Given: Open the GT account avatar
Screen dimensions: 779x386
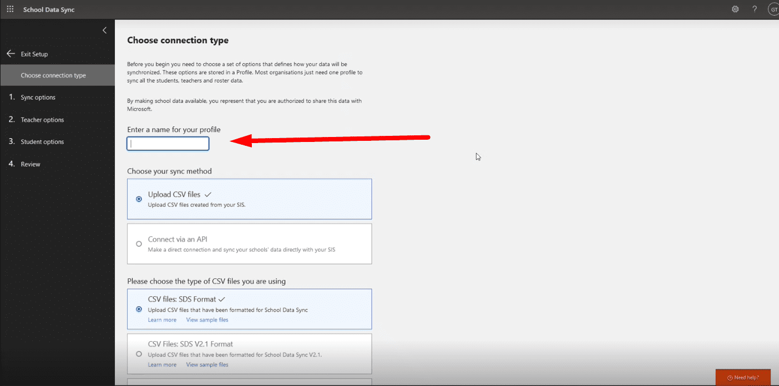Looking at the screenshot, I should click(x=773, y=9).
